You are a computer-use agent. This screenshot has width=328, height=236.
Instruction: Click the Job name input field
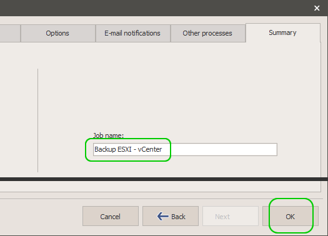pyautogui.click(x=185, y=149)
